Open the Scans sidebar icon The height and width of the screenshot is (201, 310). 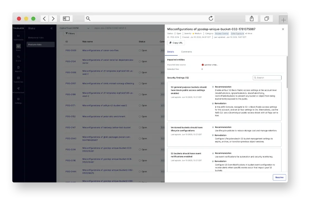coord(18,57)
